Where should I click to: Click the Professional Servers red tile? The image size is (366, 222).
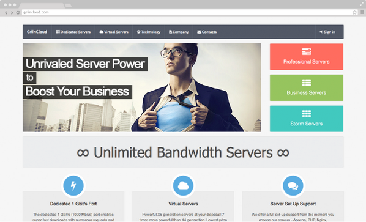[307, 57]
